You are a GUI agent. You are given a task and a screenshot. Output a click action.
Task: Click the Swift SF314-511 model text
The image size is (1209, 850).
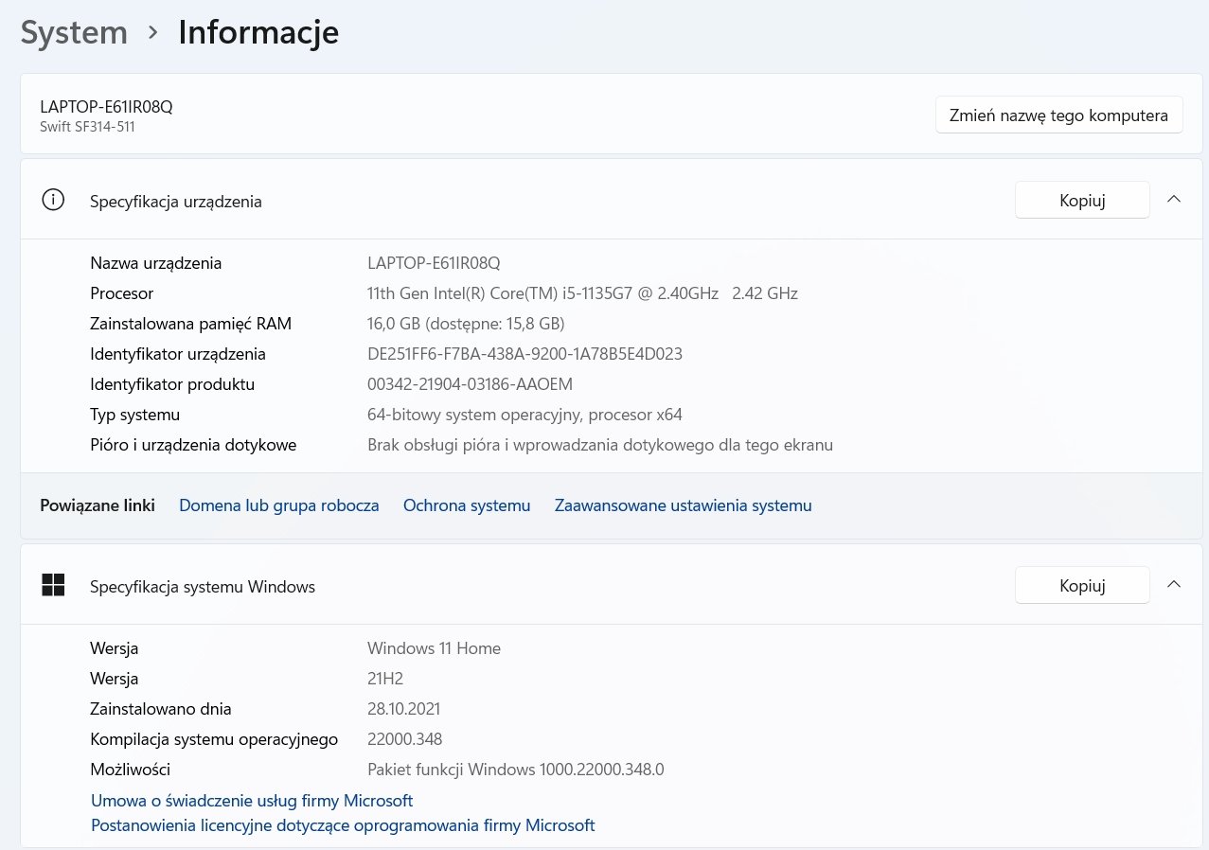coord(87,126)
